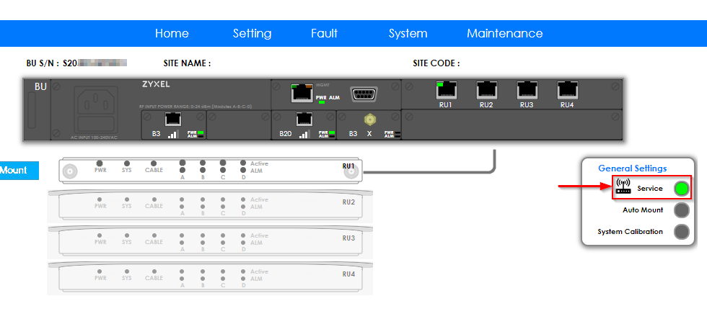Click the RU2 PWR LED
707x324 pixels.
100,199
